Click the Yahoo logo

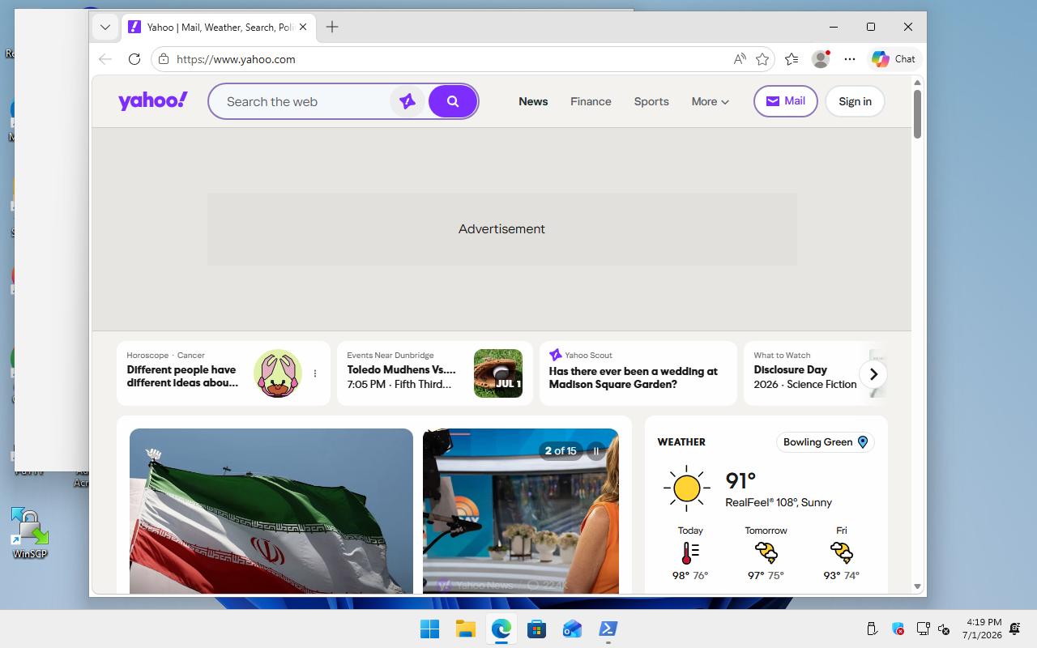[153, 101]
